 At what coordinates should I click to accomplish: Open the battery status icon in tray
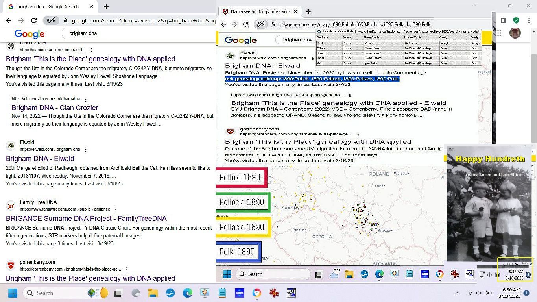click(x=489, y=293)
